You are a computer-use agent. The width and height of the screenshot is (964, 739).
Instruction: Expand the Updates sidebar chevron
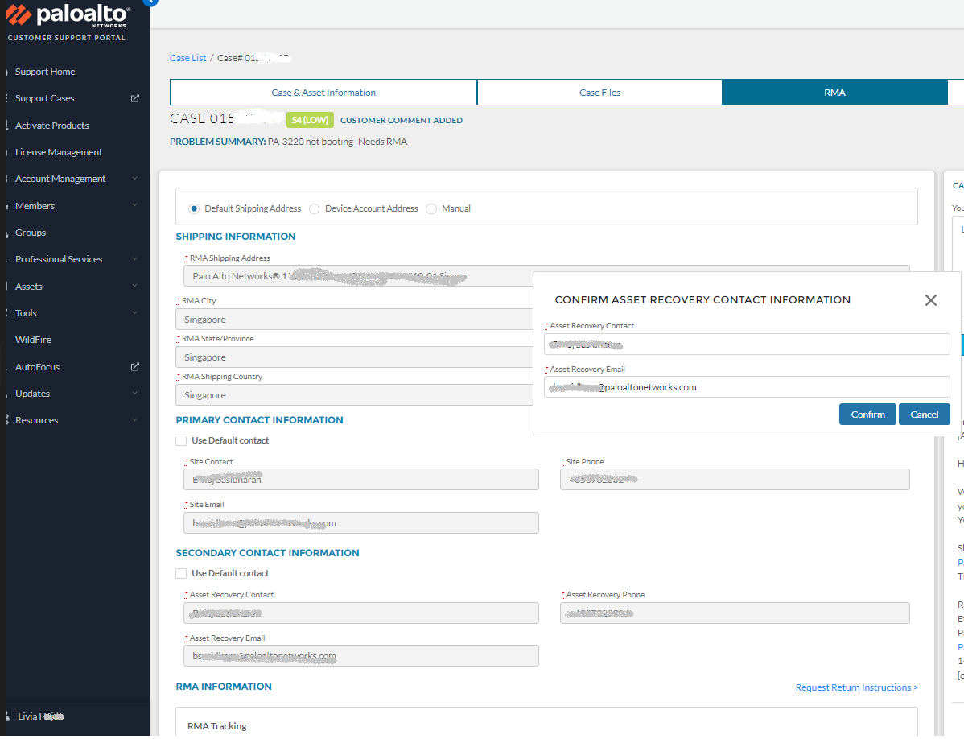pyautogui.click(x=134, y=394)
